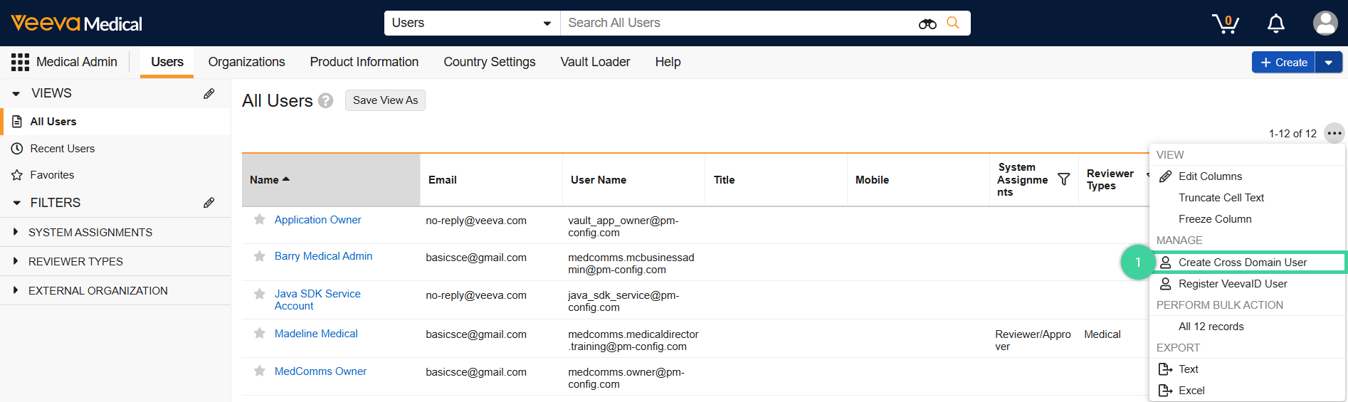Export as Text
Viewport: 1348px width, 402px height.
pos(1247,369)
